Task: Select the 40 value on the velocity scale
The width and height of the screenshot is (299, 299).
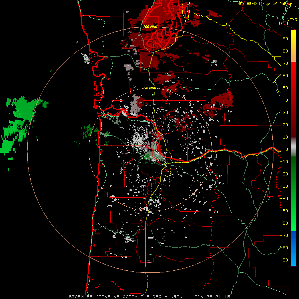Action: click(285, 100)
